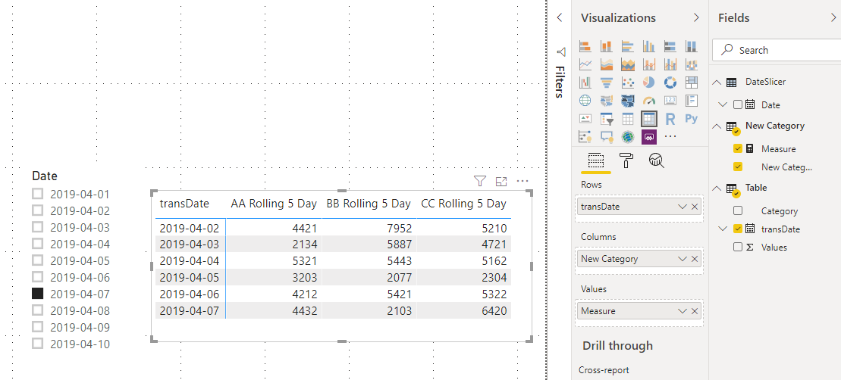Select the 100% stacked column chart icon
Viewport: 841px width, 380px height.
692,47
